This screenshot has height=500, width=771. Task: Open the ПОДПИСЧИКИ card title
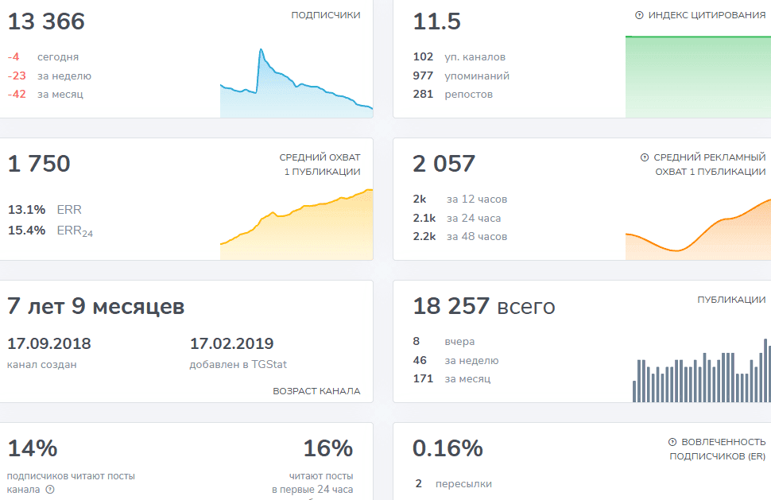pos(326,15)
